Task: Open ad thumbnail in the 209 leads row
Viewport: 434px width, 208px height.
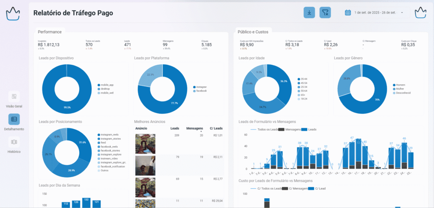Action: pos(145,144)
